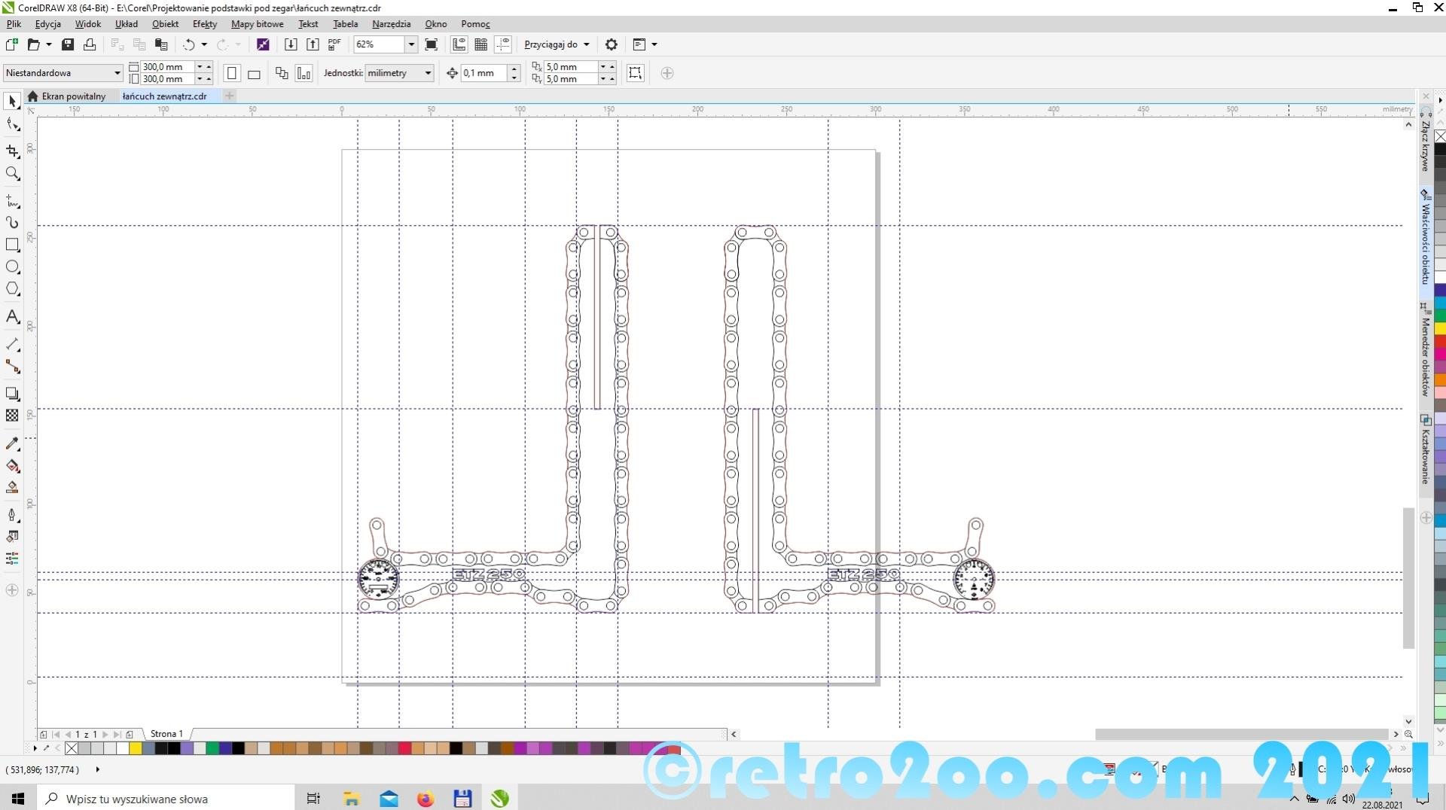The image size is (1446, 810).
Task: Switch page to landscape orientation
Action: (x=254, y=74)
